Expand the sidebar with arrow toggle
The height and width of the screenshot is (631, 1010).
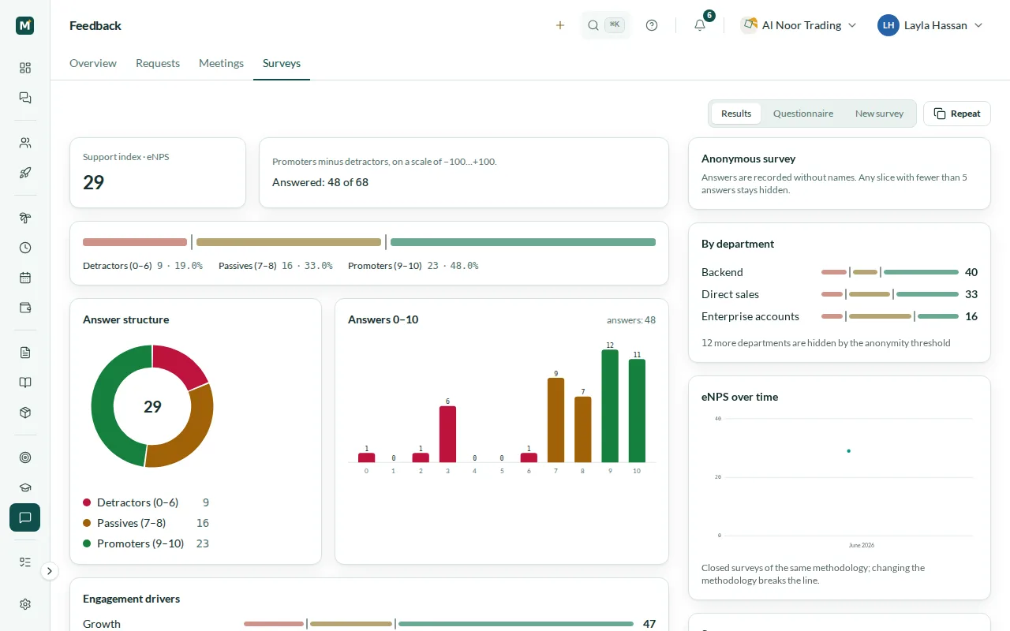[x=50, y=571]
